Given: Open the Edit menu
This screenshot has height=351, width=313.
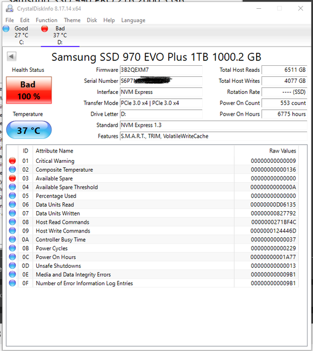Looking at the screenshot, I should pos(25,20).
